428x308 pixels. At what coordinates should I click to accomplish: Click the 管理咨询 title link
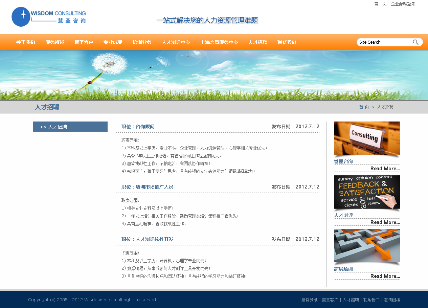343,161
